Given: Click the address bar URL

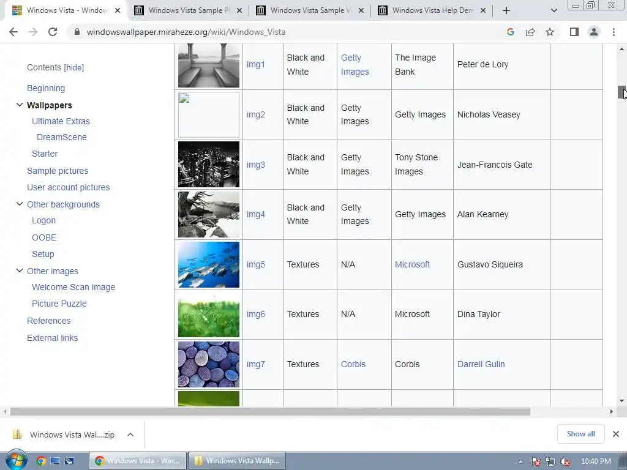Looking at the screenshot, I should 186,32.
